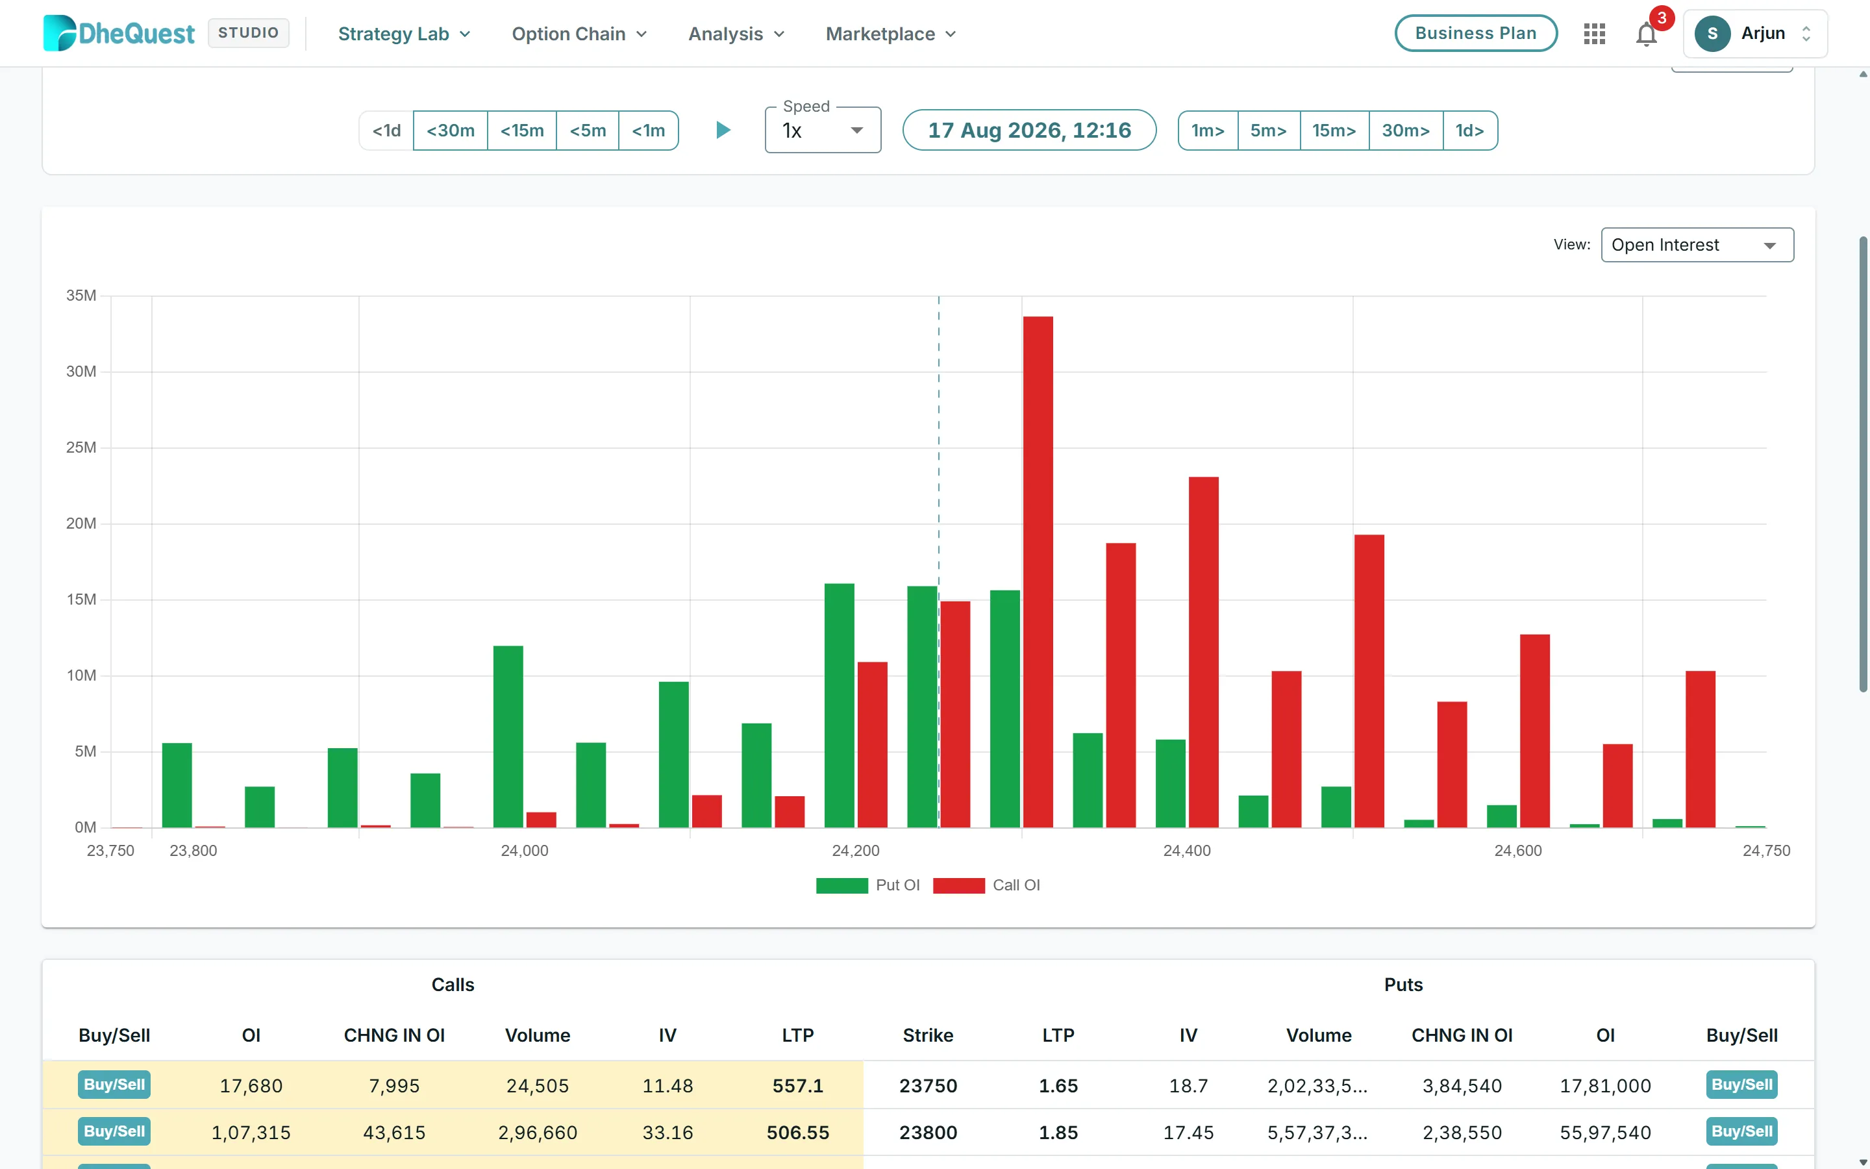Step forward one day with 1d>
Viewport: 1870px width, 1169px height.
(1470, 131)
